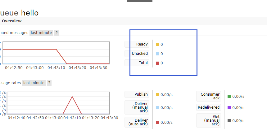Toggle the Total series legend label
This screenshot has width=267, height=130.
point(137,63)
